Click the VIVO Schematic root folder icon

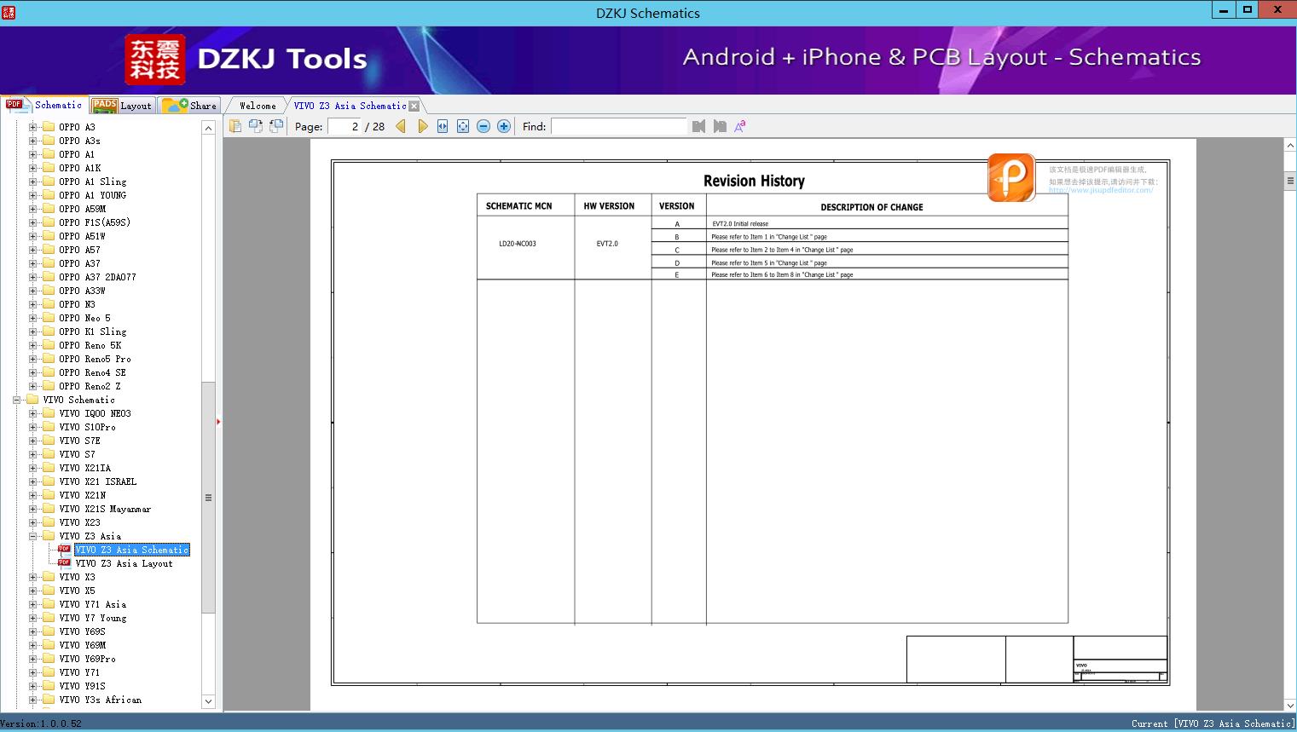pyautogui.click(x=32, y=400)
